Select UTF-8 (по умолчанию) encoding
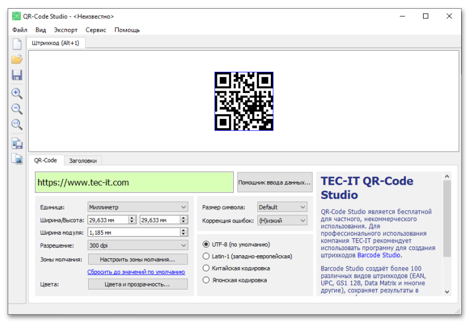Screen dimensions: 470x323 click(206, 244)
